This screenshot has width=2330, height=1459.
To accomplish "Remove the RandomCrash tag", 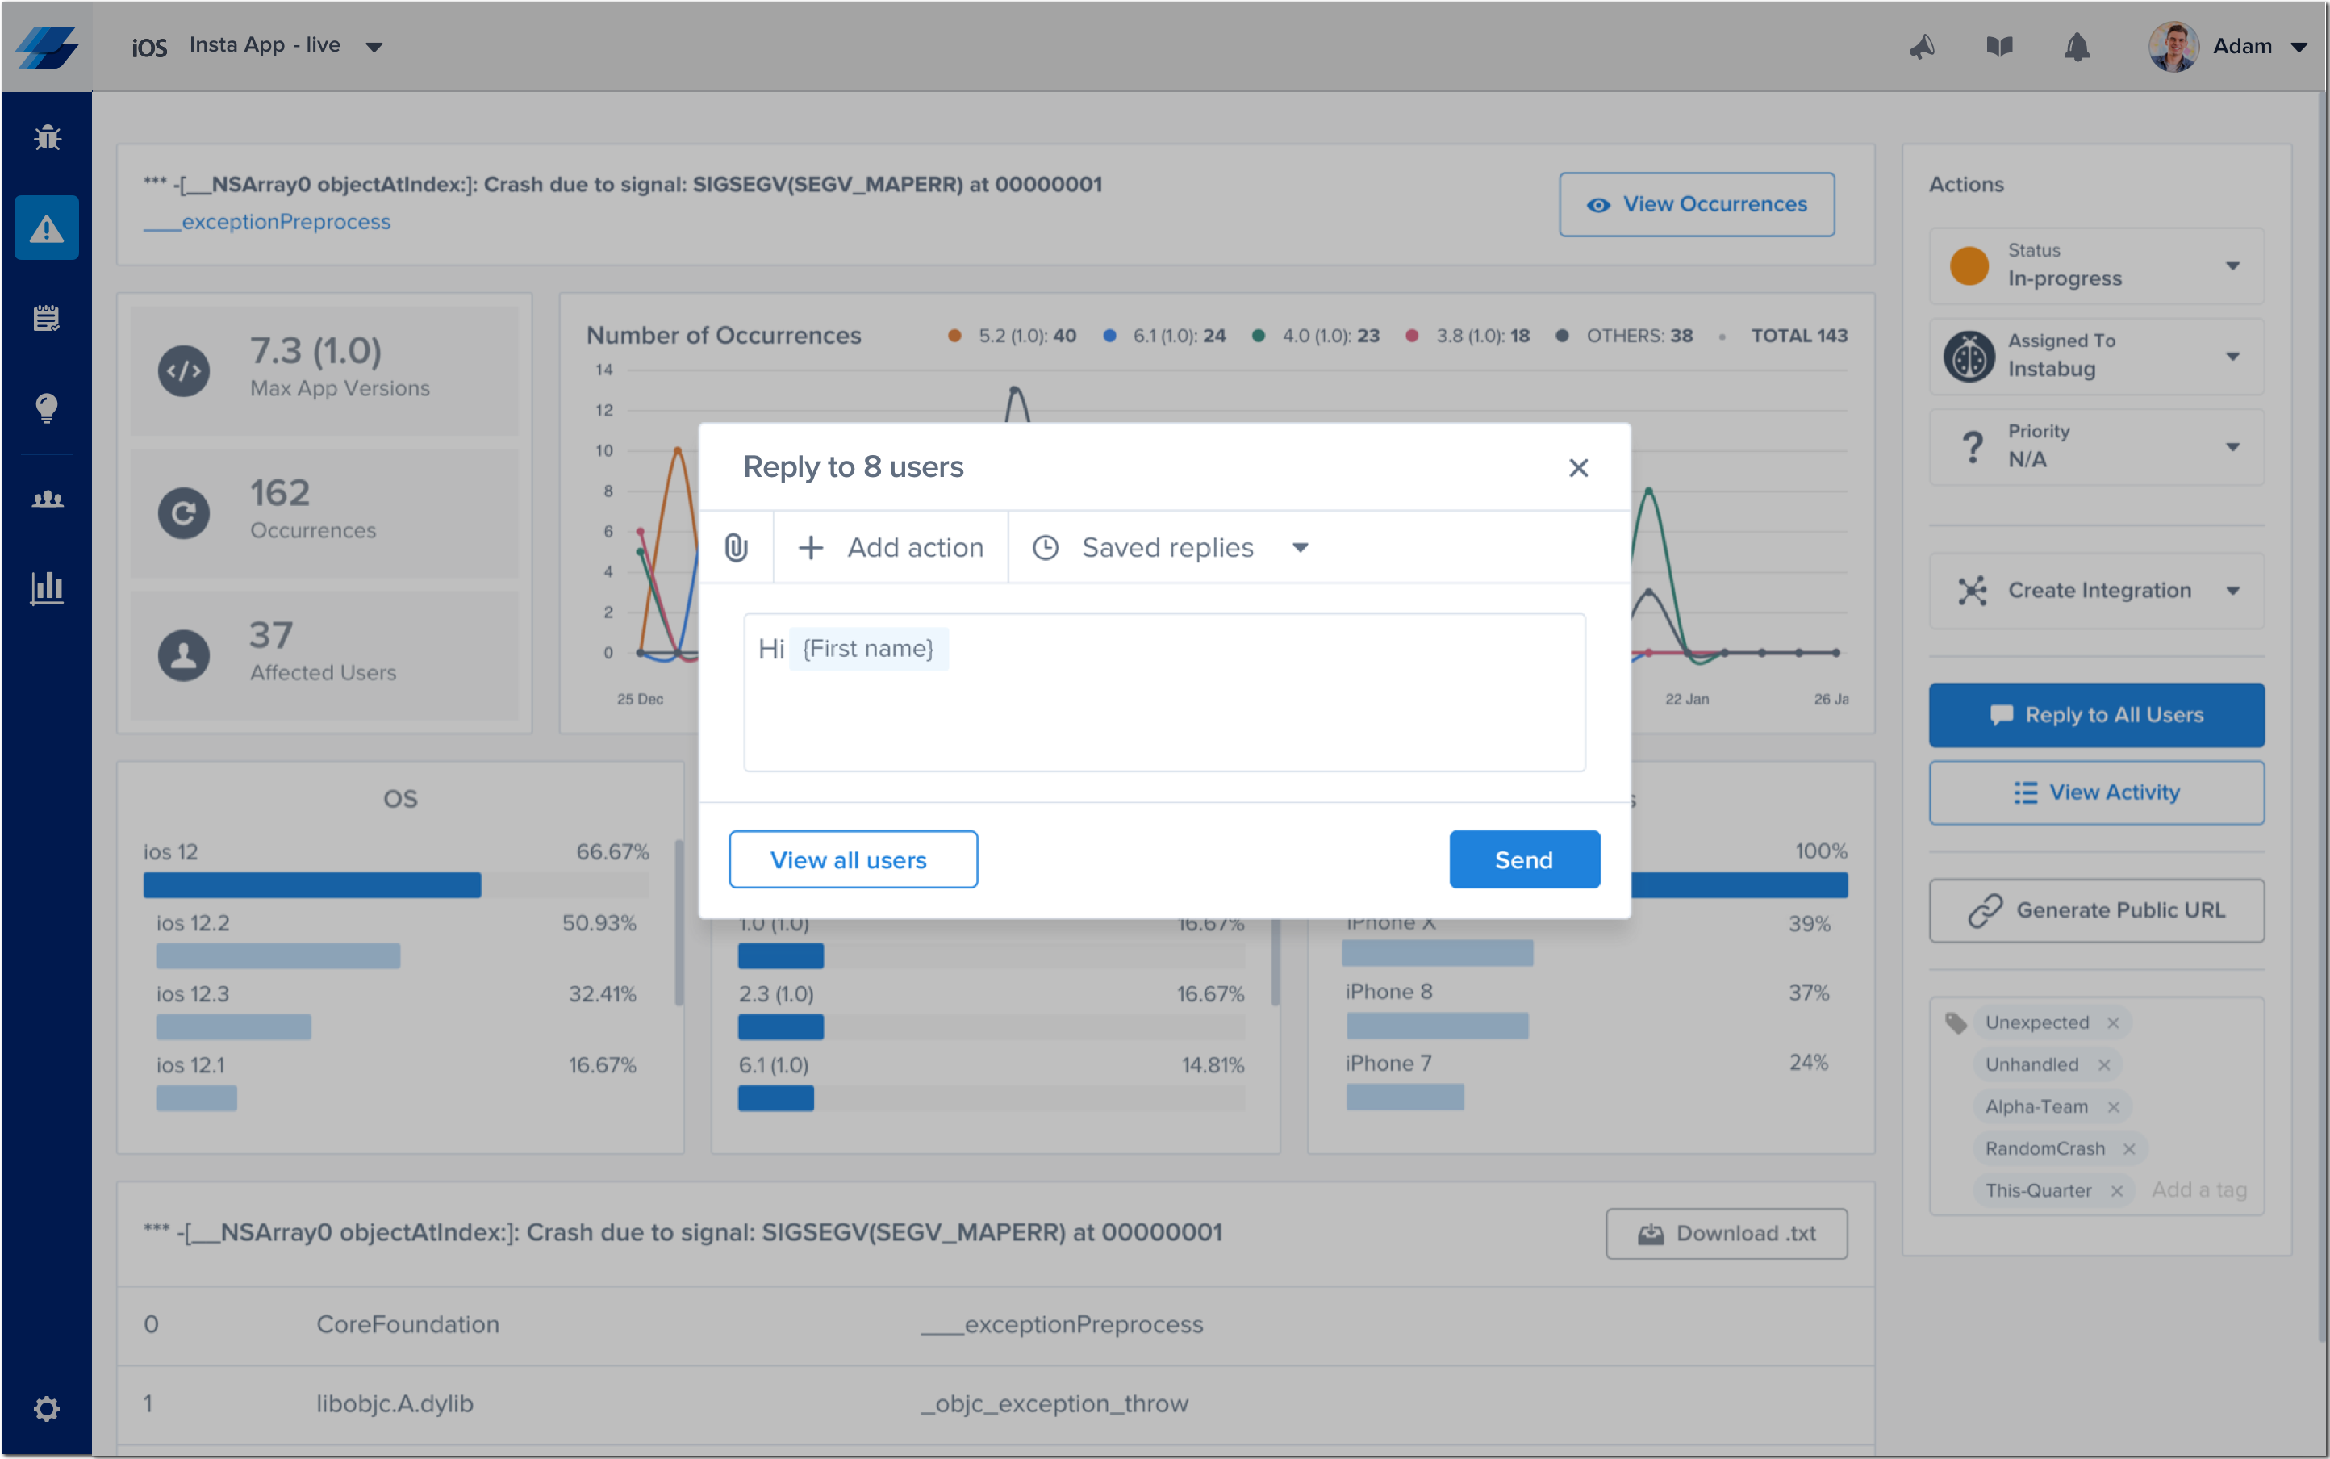I will 2128,1148.
